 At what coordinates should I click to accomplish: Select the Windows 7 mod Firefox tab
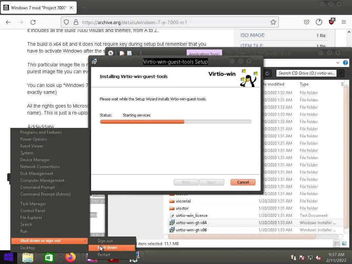pos(38,8)
